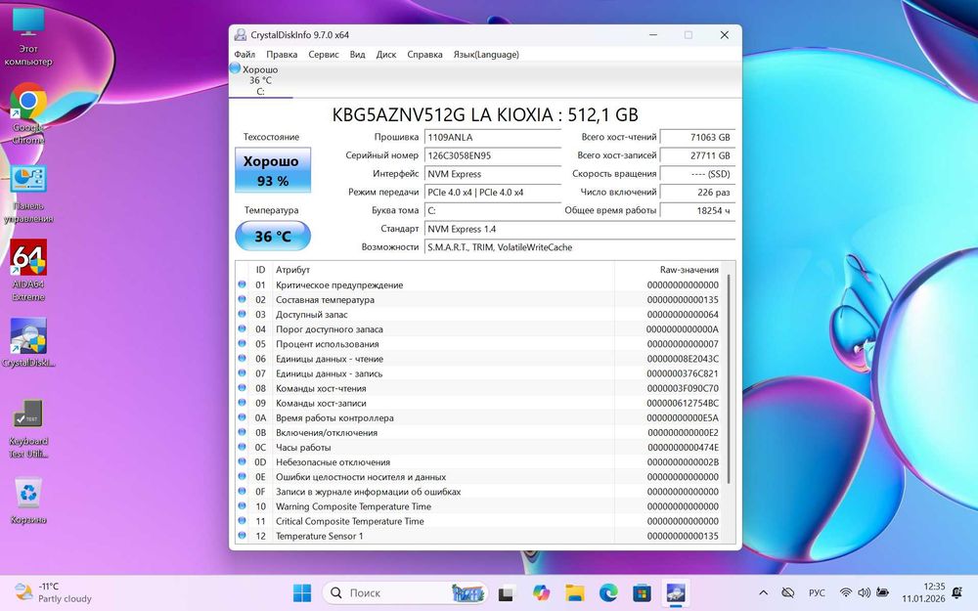This screenshot has height=611, width=978.
Task: Select the AIDA64 Extreme desktop icon
Action: [27, 260]
